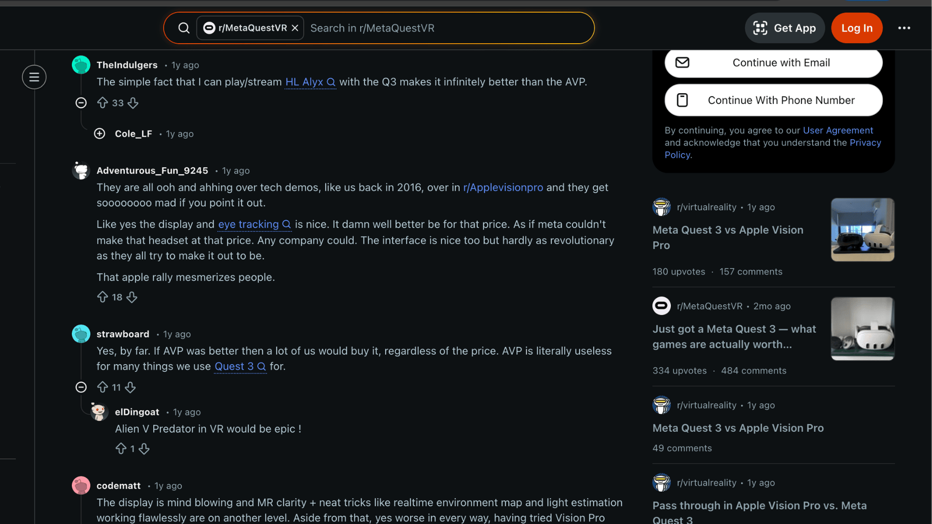Remove the r/MetaQuestVR search filter chip
932x524 pixels.
pyautogui.click(x=295, y=28)
